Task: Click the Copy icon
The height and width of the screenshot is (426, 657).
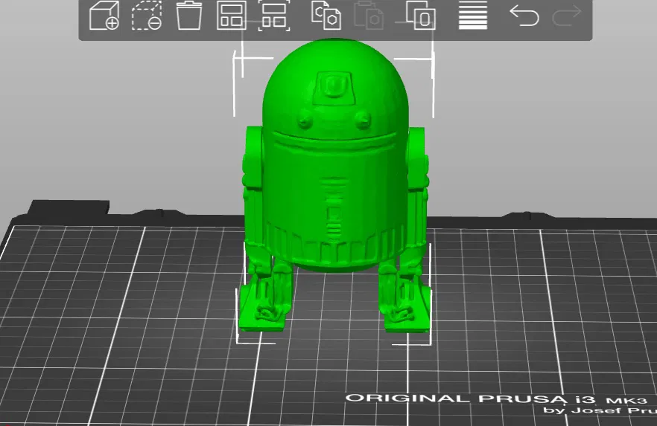Action: pos(326,16)
